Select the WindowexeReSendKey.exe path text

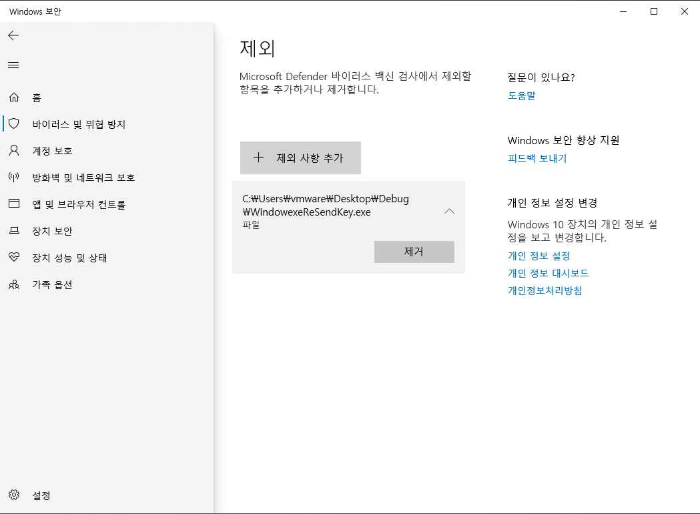pyautogui.click(x=326, y=206)
